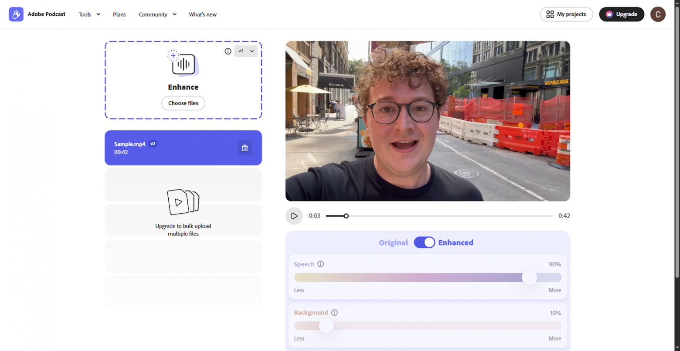680x351 pixels.
Task: Click the Enhance waveform upload icon
Action: (183, 65)
